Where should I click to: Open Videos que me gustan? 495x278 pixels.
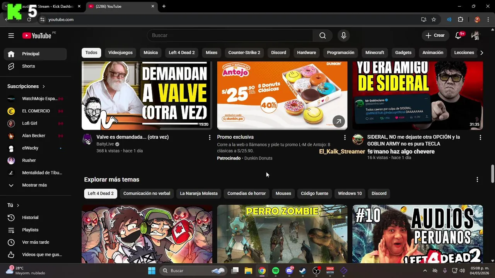coord(35,254)
